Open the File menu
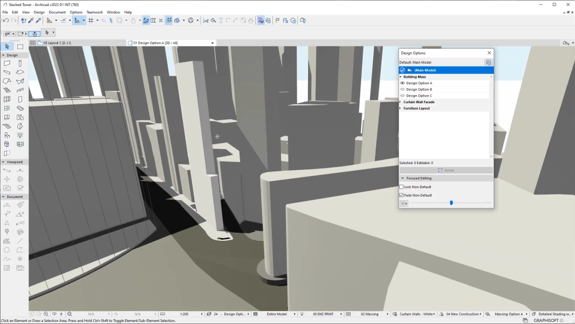The height and width of the screenshot is (324, 575). coord(5,12)
